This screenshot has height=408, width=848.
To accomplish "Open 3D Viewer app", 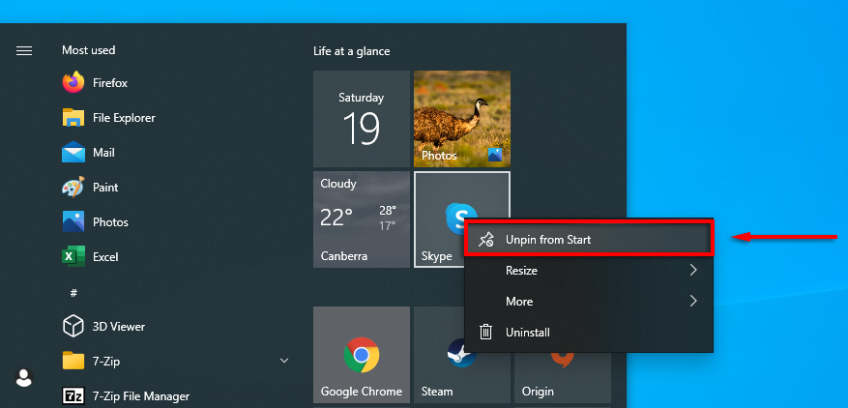I will pyautogui.click(x=103, y=326).
